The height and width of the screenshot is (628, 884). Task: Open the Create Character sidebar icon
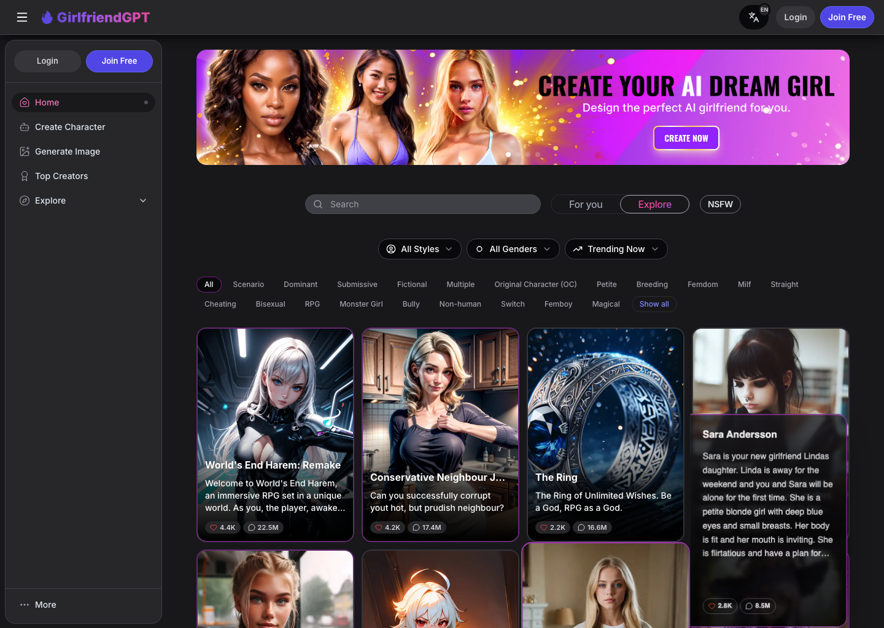[25, 127]
